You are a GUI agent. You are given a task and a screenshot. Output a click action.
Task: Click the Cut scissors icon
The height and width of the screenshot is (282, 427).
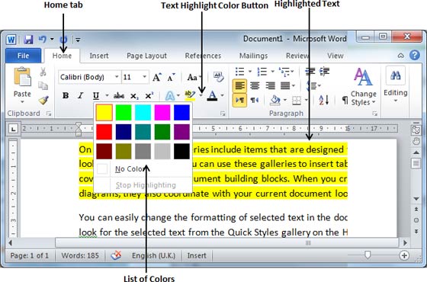43,72
